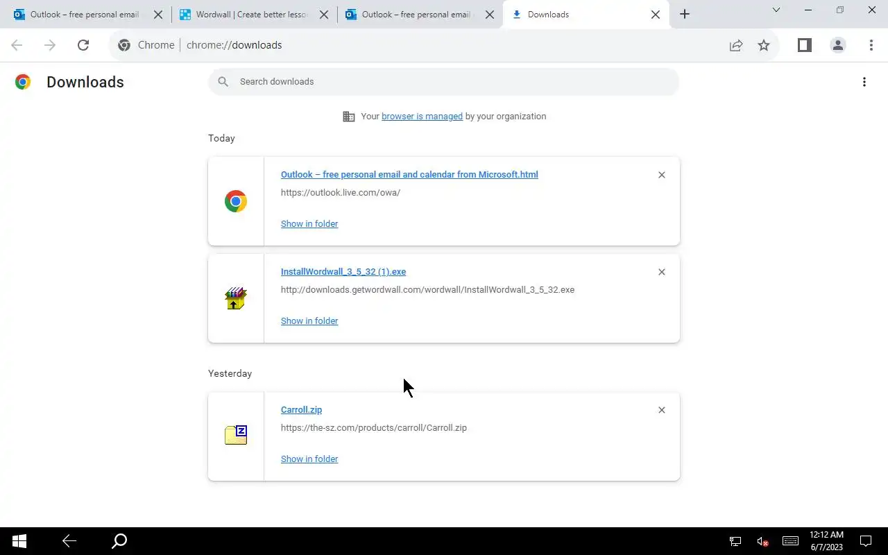
Task: Show InstallWordwall exe in folder
Action: tap(309, 321)
